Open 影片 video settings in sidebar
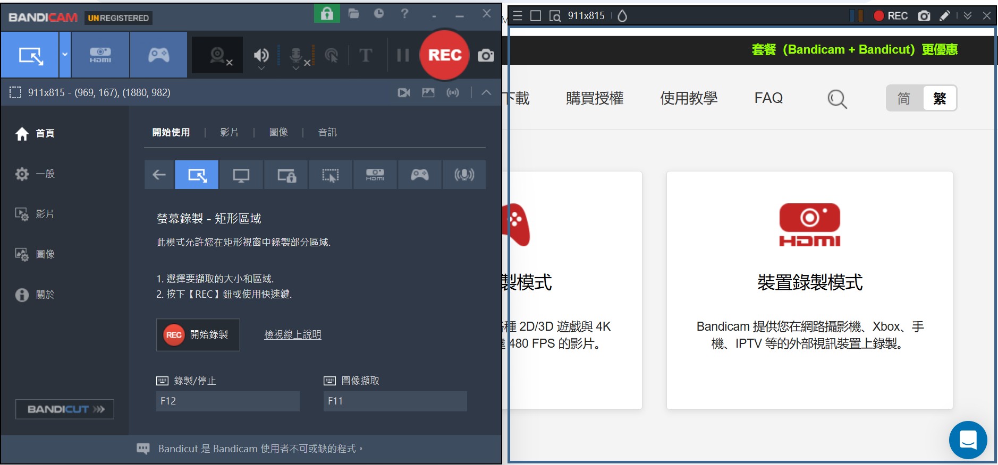This screenshot has width=998, height=465. tap(35, 214)
